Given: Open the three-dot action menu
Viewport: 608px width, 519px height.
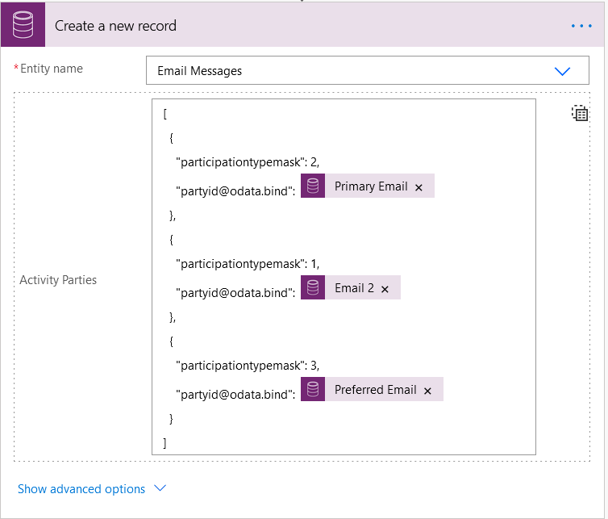Looking at the screenshot, I should [581, 26].
